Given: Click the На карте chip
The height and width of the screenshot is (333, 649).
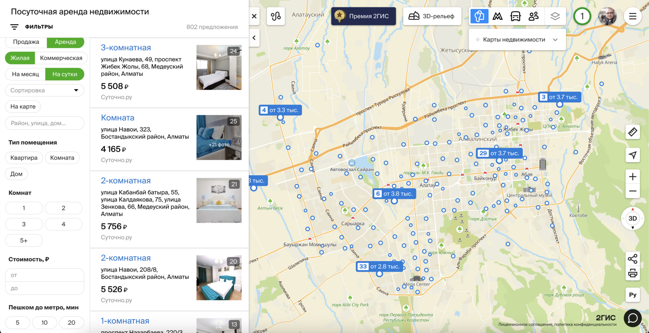Looking at the screenshot, I should [x=23, y=106].
